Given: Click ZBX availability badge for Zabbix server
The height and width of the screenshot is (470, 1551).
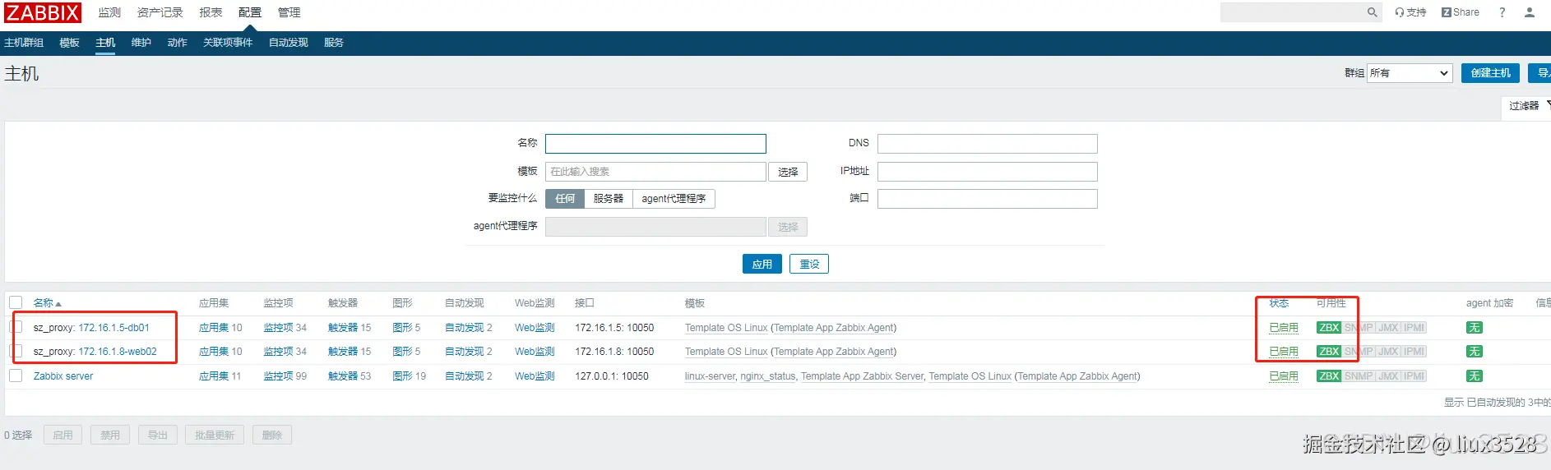Looking at the screenshot, I should click(1329, 376).
